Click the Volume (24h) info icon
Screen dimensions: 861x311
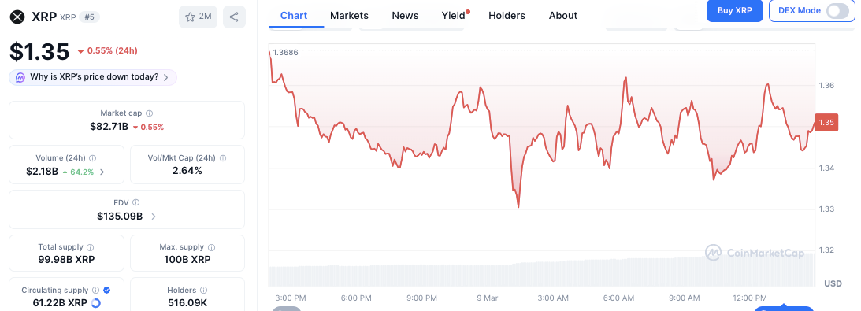pyautogui.click(x=93, y=158)
